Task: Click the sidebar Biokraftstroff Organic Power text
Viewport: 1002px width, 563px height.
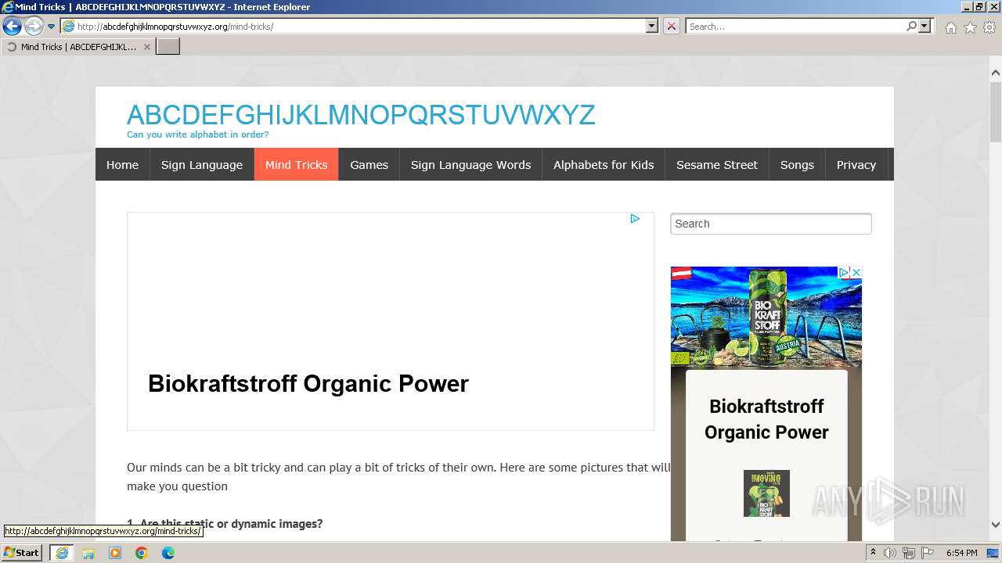Action: [x=766, y=419]
